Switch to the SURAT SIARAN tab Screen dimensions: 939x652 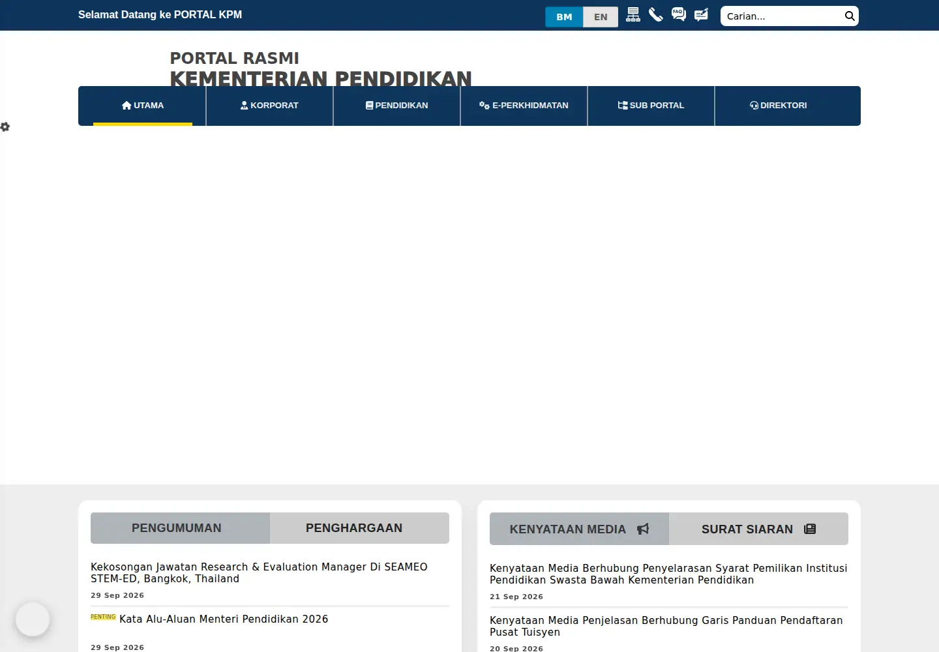click(x=758, y=529)
